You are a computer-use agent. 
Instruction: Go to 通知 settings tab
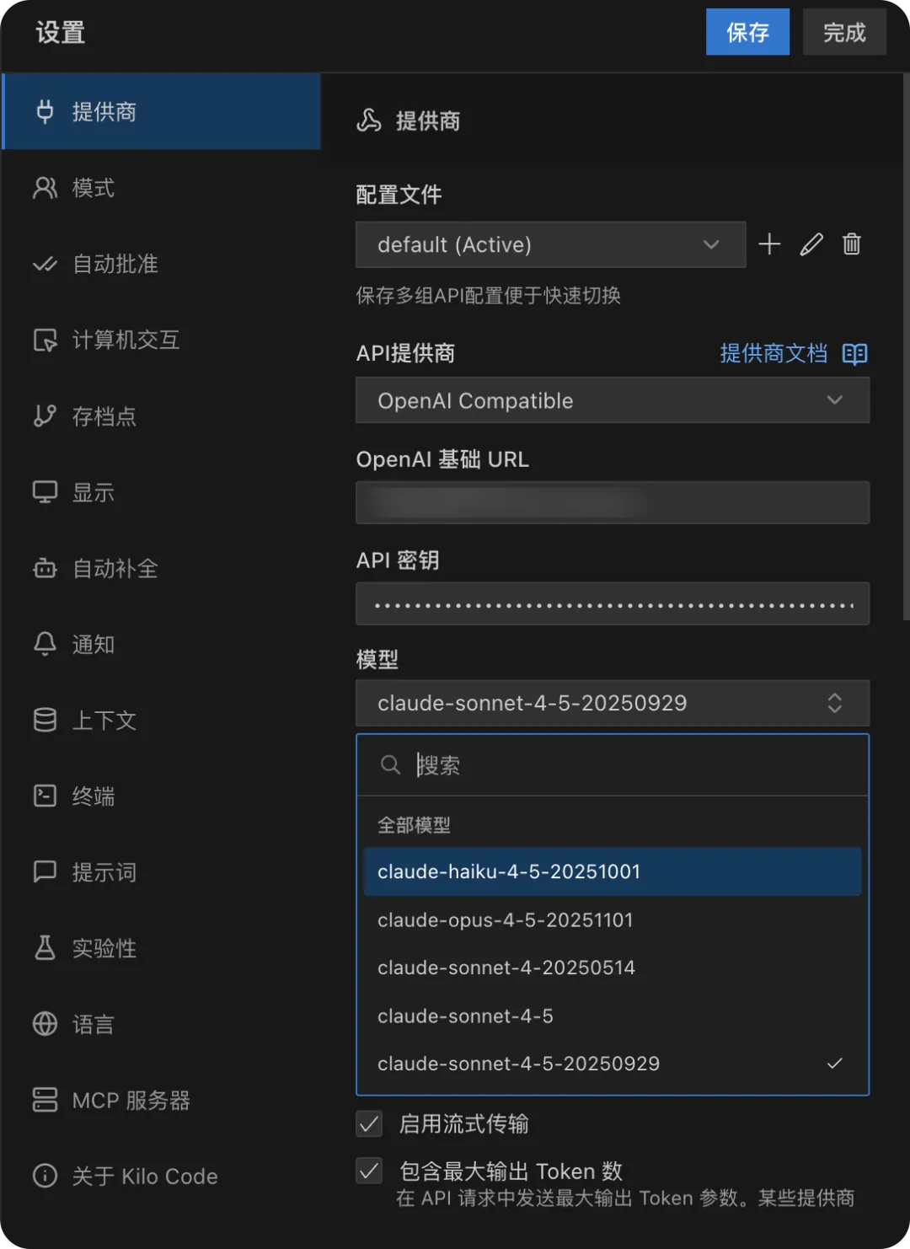(161, 644)
